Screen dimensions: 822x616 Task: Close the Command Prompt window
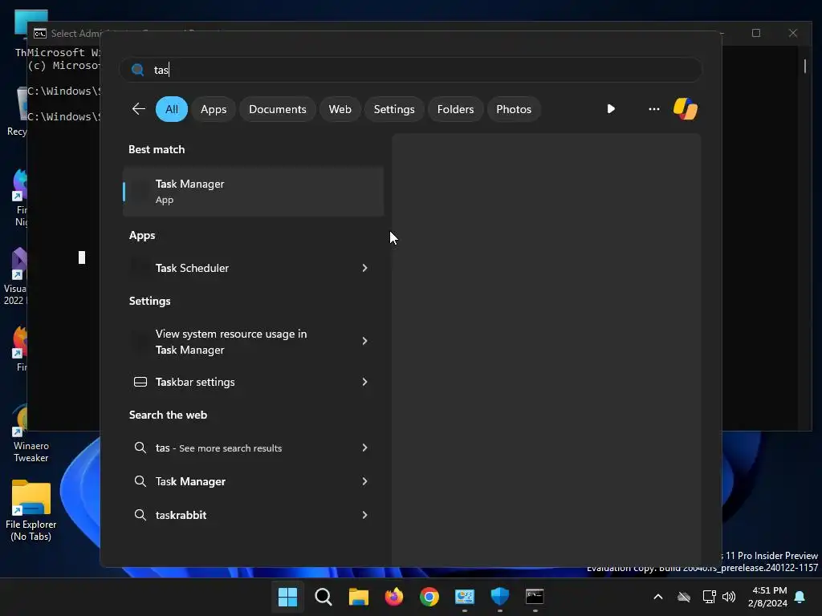[792, 33]
